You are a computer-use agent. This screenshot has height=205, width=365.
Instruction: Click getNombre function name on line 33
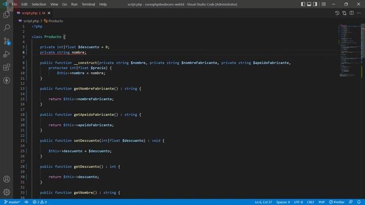[x=83, y=192]
